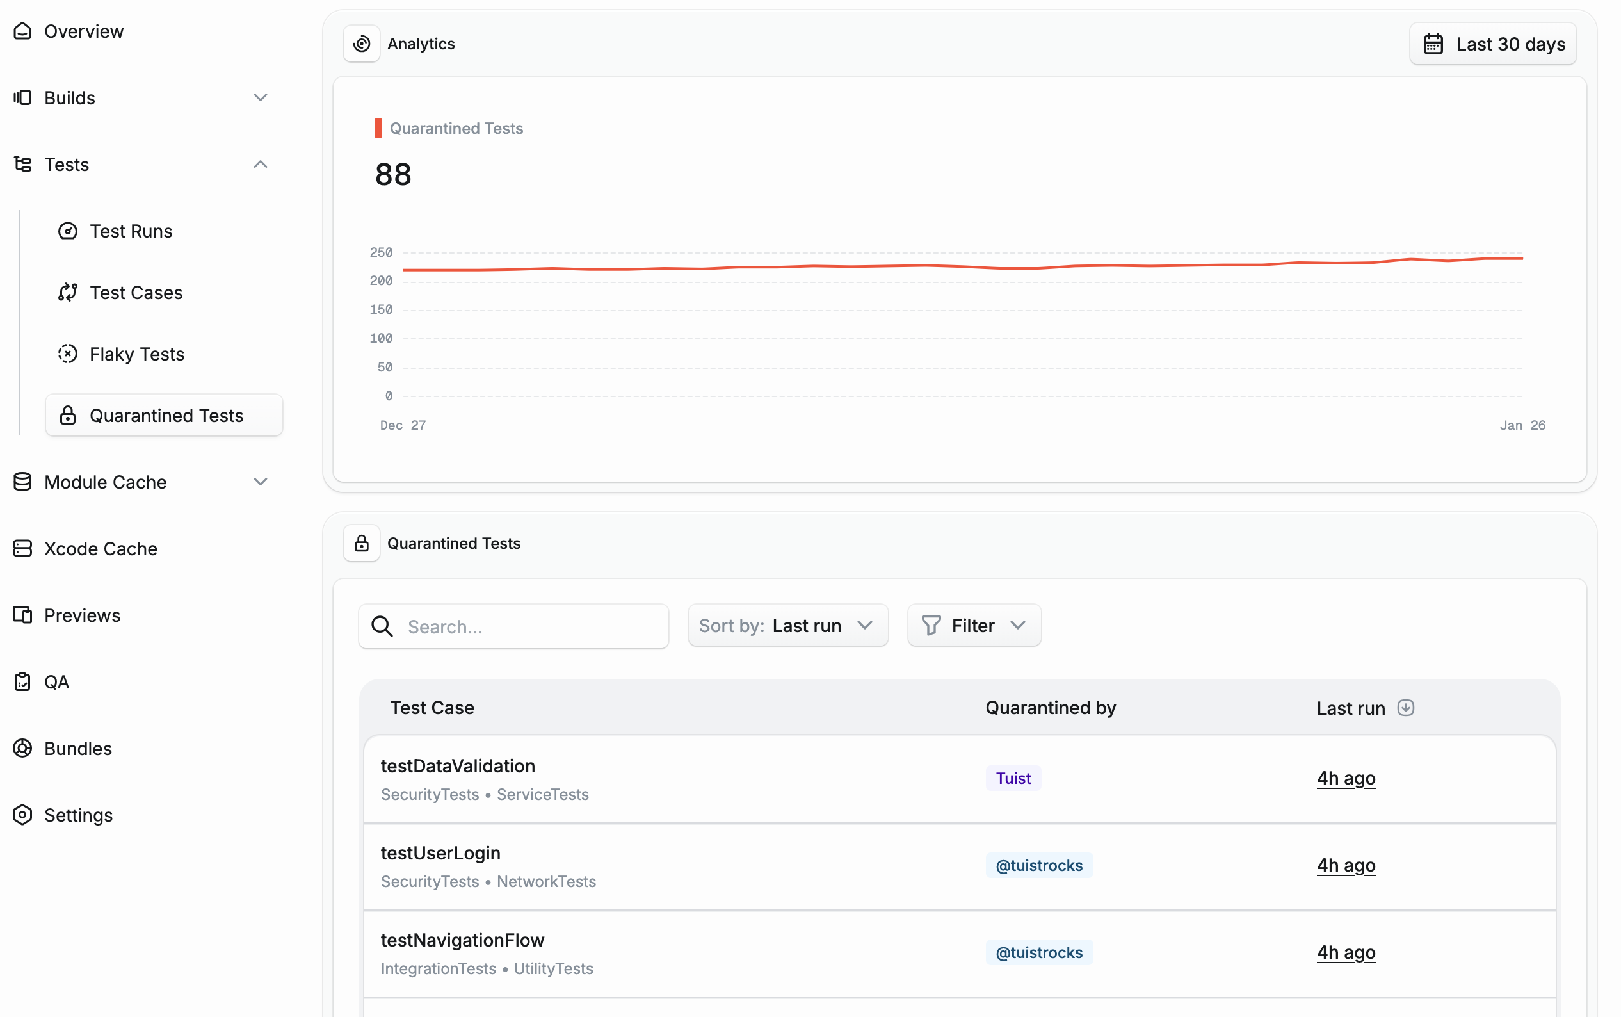This screenshot has height=1017, width=1621.
Task: Select the Previews icon
Action: point(22,614)
